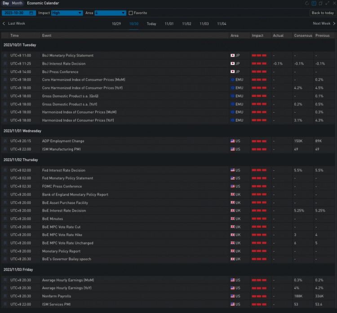Click the fullscreen expand arrows icon
The width and height of the screenshot is (337, 313).
(328, 3)
